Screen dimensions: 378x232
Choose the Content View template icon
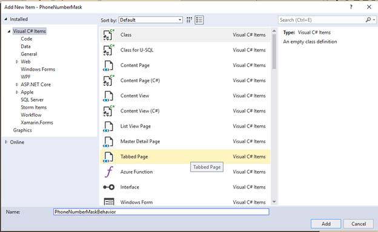pyautogui.click(x=108, y=95)
